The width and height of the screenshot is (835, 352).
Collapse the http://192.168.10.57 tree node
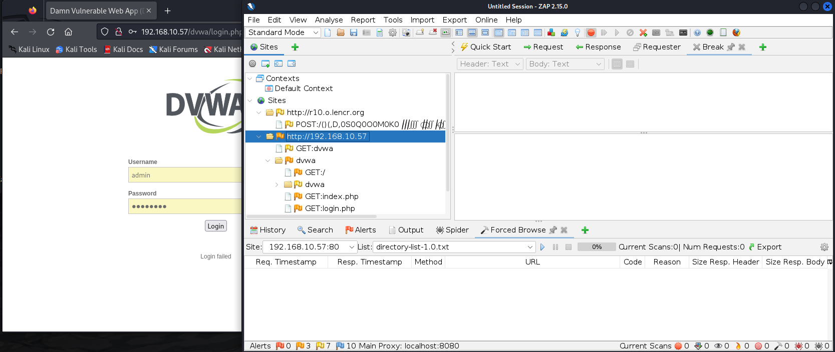tap(259, 136)
